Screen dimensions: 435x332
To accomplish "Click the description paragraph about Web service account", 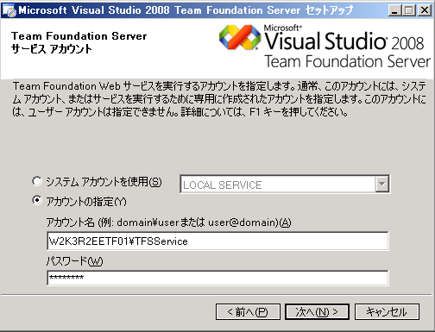I will pos(218,99).
